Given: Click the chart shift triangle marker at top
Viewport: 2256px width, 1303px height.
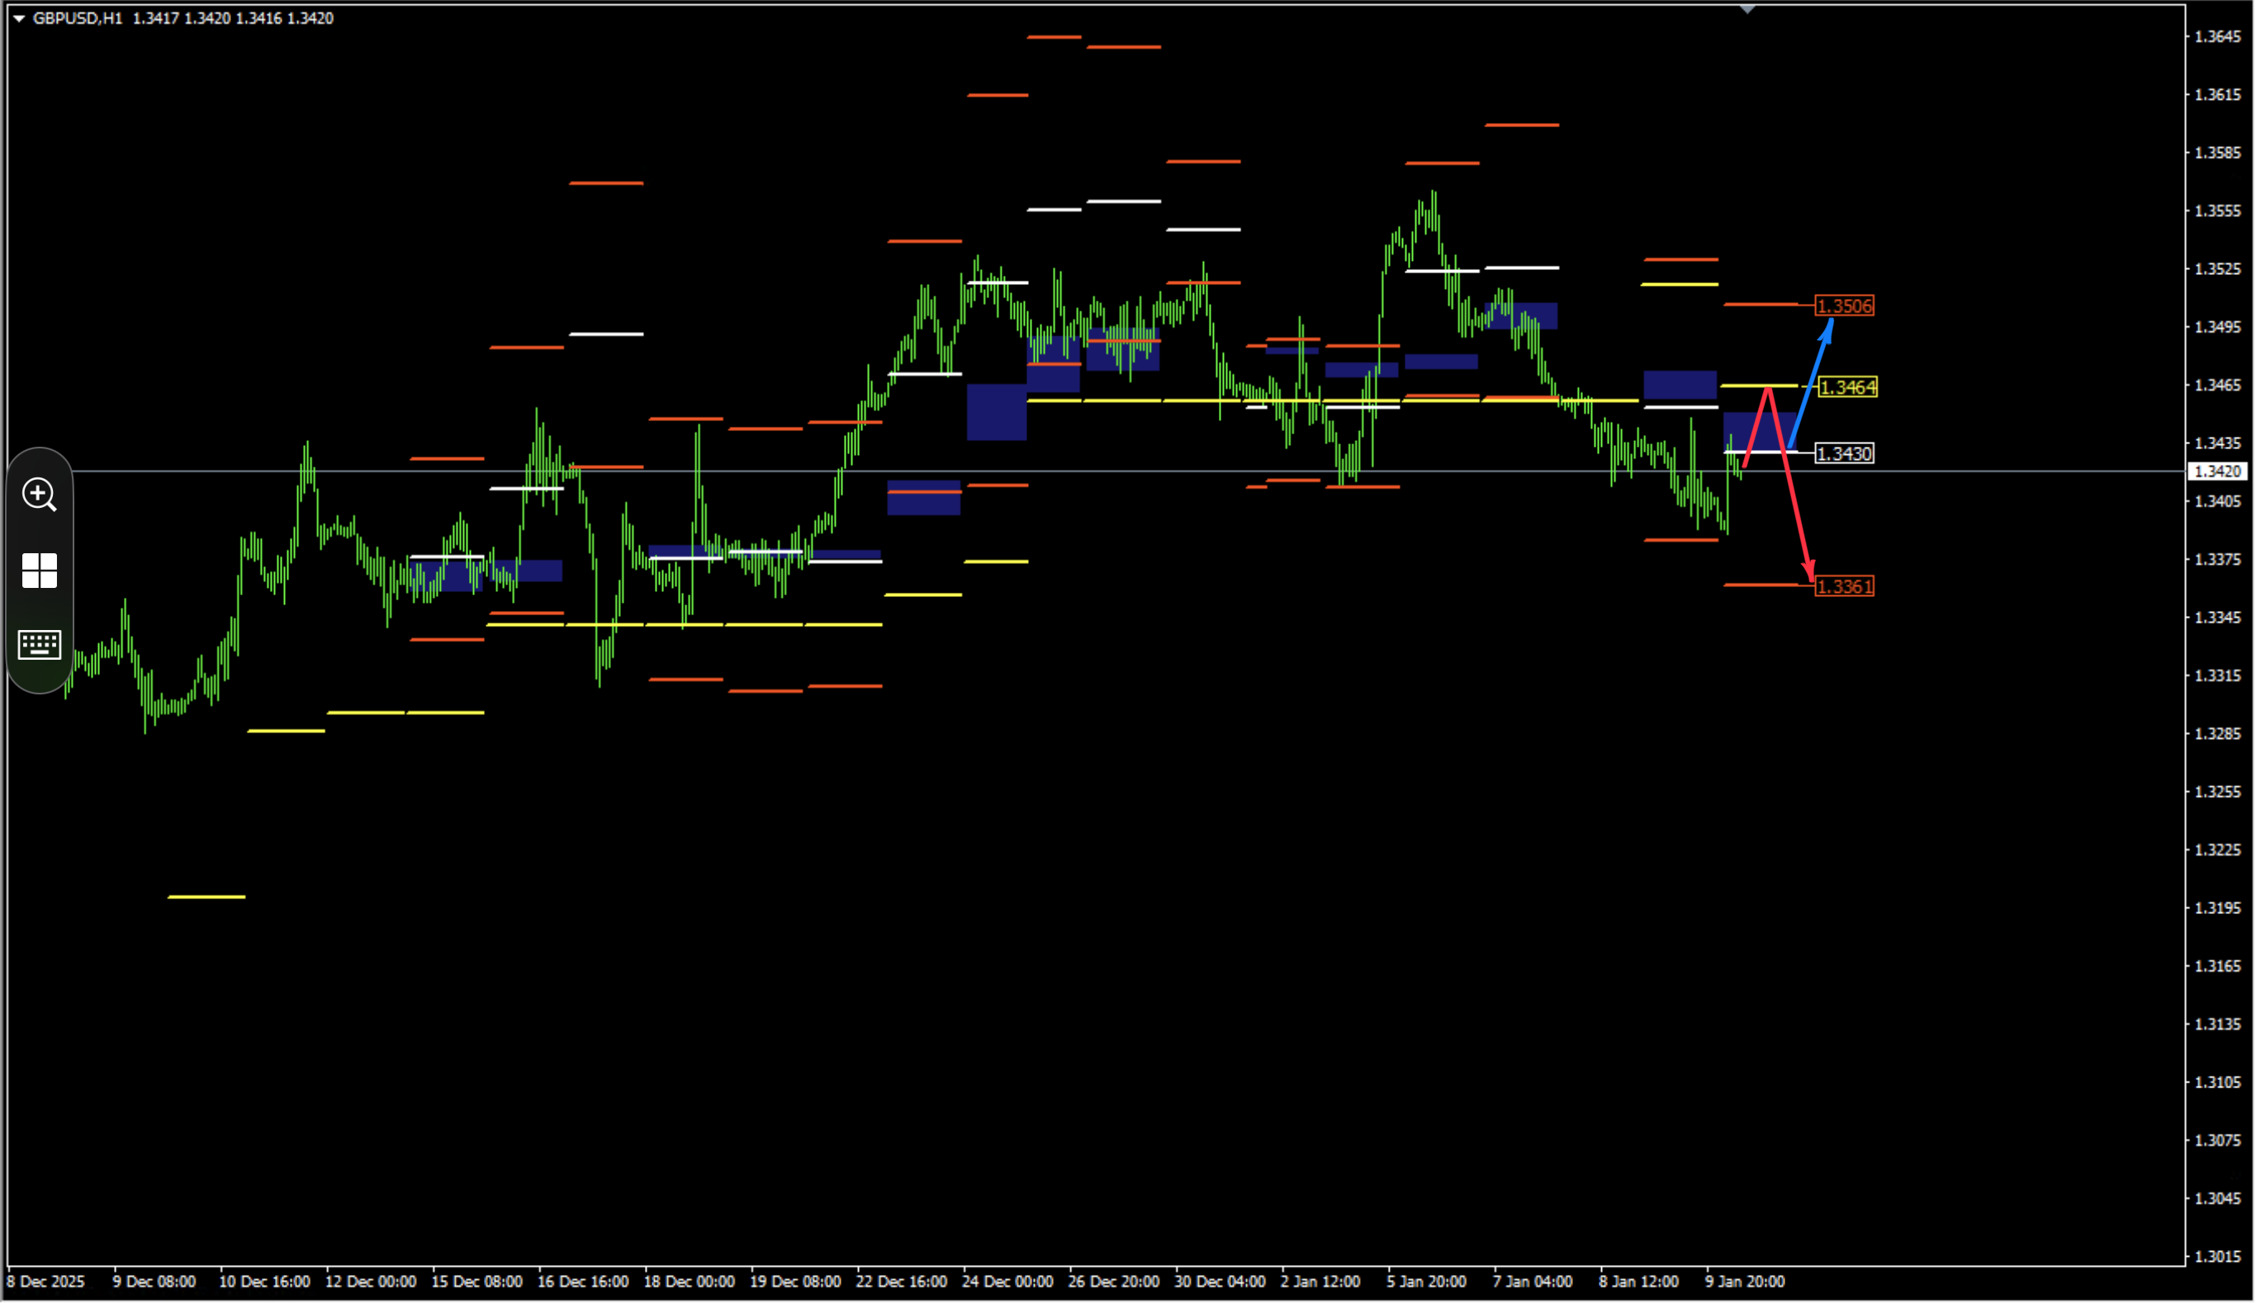Looking at the screenshot, I should (1747, 9).
